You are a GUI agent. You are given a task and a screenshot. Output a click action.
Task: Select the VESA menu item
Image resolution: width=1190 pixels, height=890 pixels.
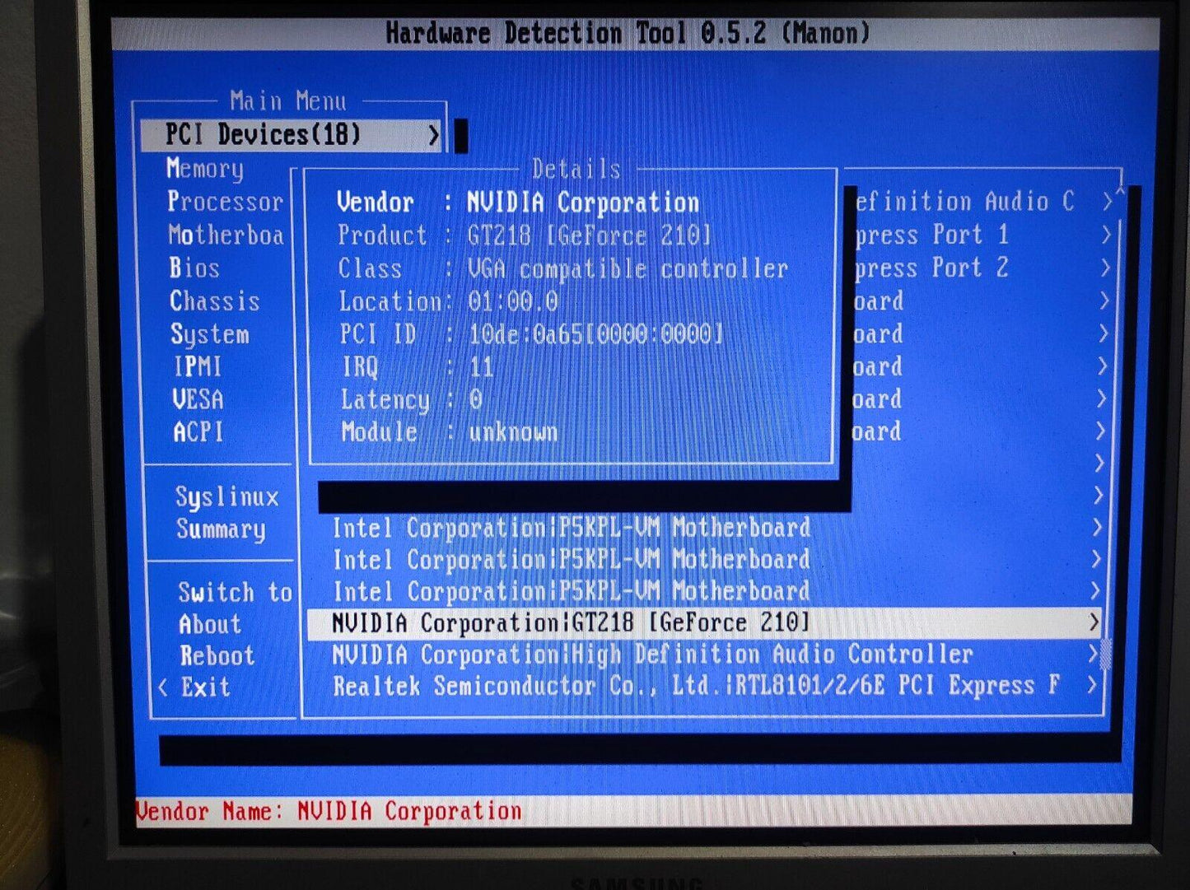pyautogui.click(x=198, y=399)
